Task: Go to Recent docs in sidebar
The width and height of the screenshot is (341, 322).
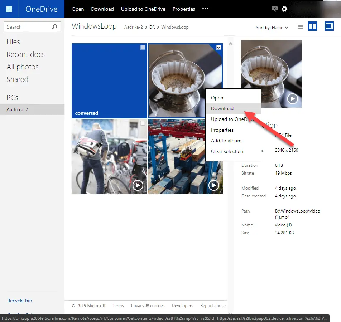Action: 26,54
